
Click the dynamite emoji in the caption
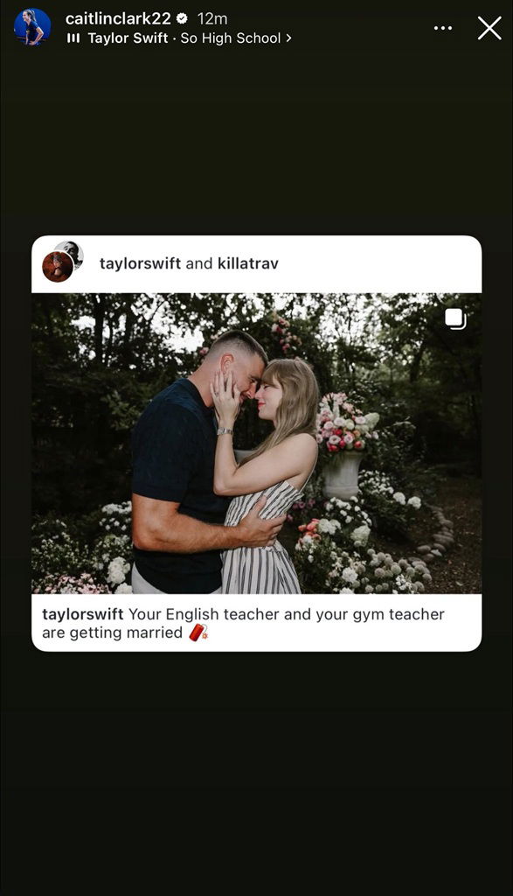click(198, 632)
